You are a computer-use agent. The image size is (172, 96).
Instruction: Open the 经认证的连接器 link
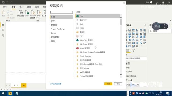pyautogui.click(x=55, y=84)
